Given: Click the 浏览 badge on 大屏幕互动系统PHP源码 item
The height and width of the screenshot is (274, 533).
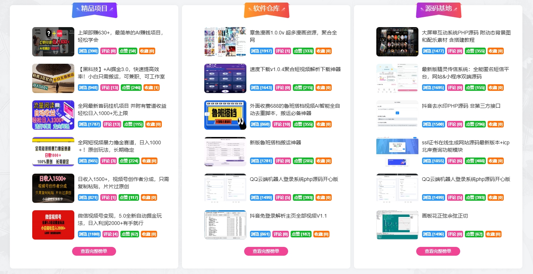Looking at the screenshot, I should tap(433, 51).
